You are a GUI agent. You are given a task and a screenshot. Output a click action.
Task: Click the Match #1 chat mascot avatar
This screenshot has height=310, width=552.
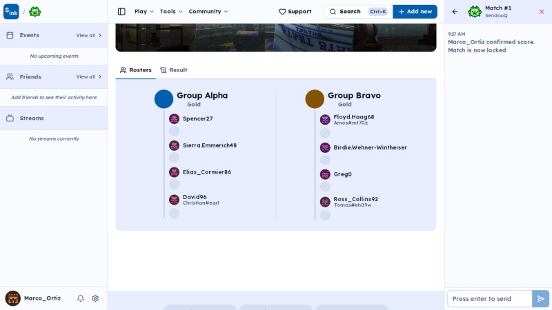(475, 12)
